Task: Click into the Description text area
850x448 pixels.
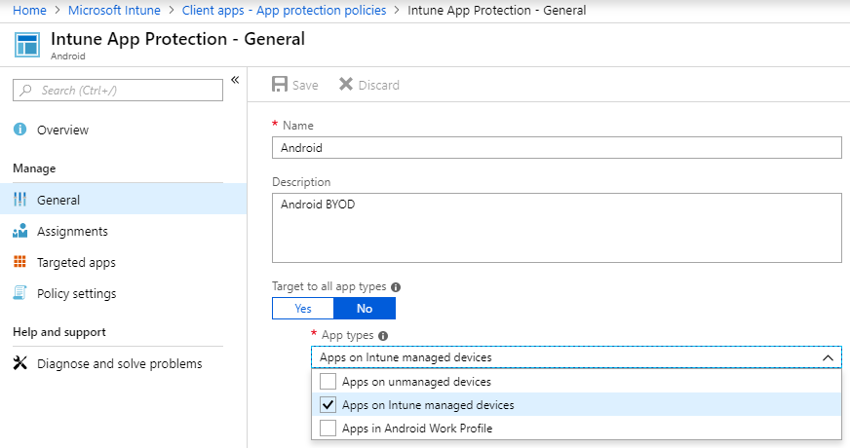Action: pyautogui.click(x=557, y=228)
